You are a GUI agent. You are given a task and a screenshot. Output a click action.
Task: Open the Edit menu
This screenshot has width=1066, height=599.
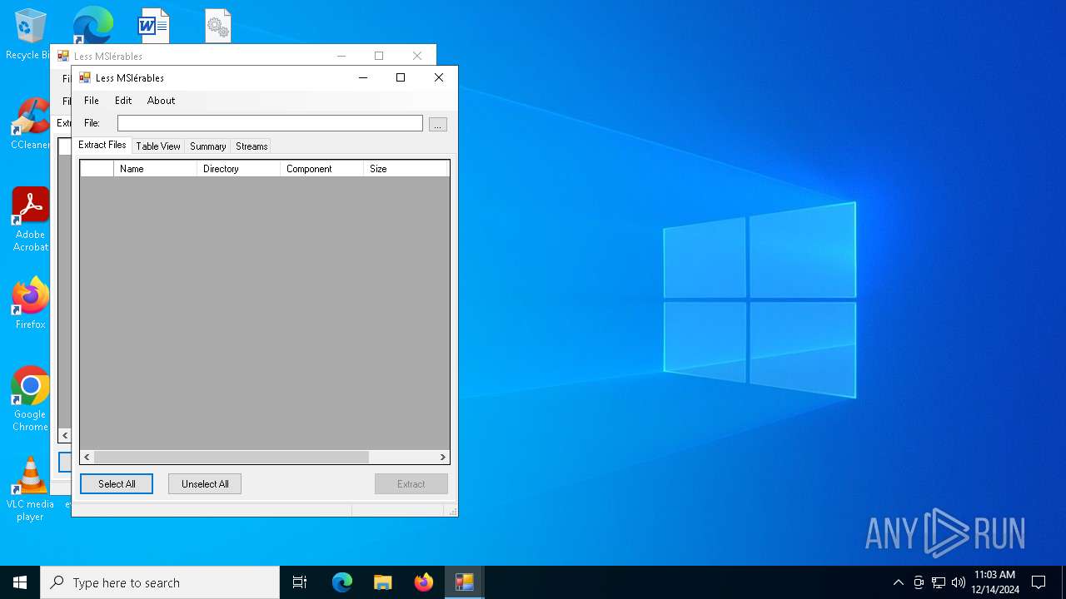(123, 101)
